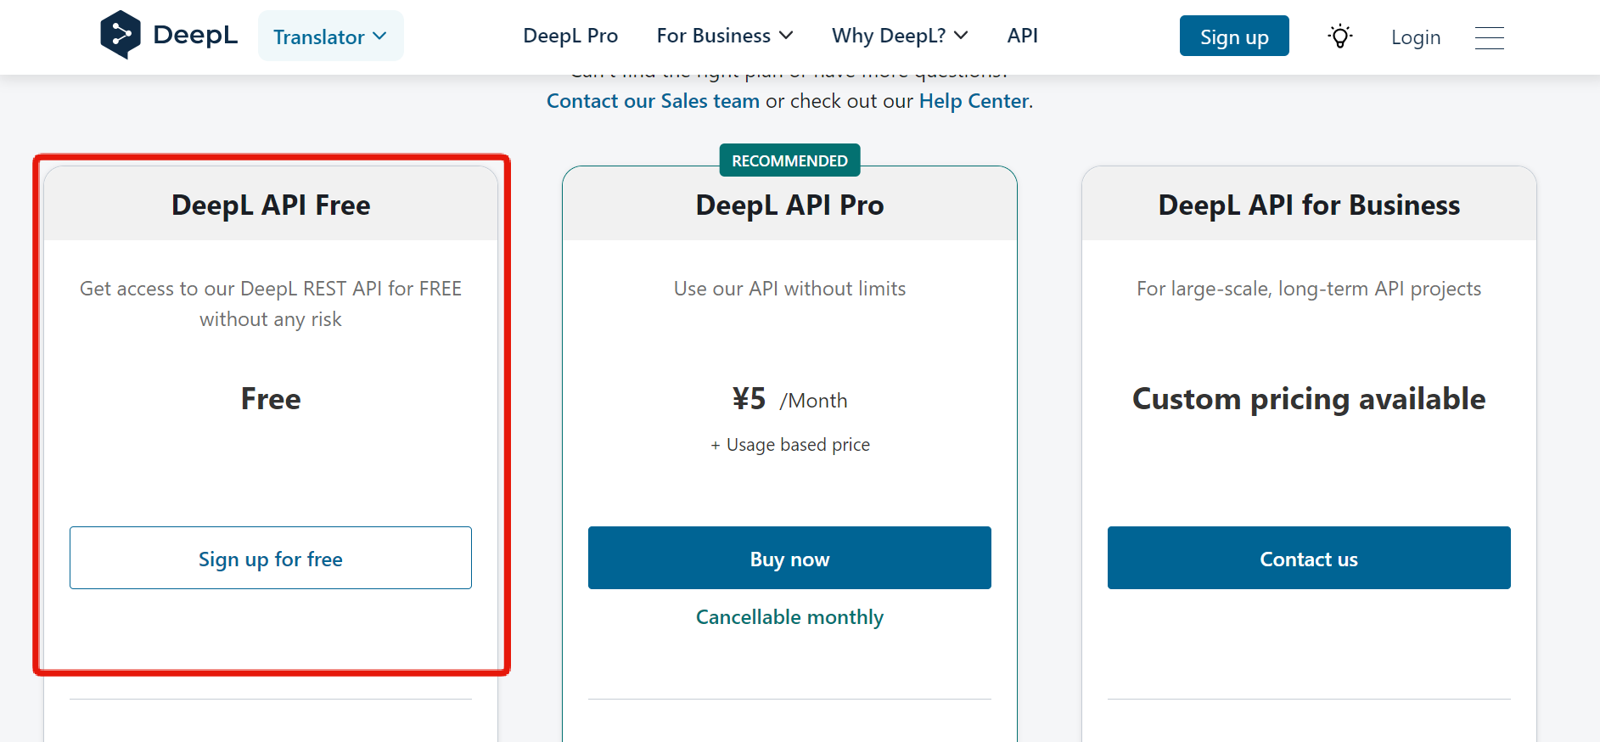Viewport: 1600px width, 742px height.
Task: Go to DeepL Pro in navigation
Action: click(570, 36)
